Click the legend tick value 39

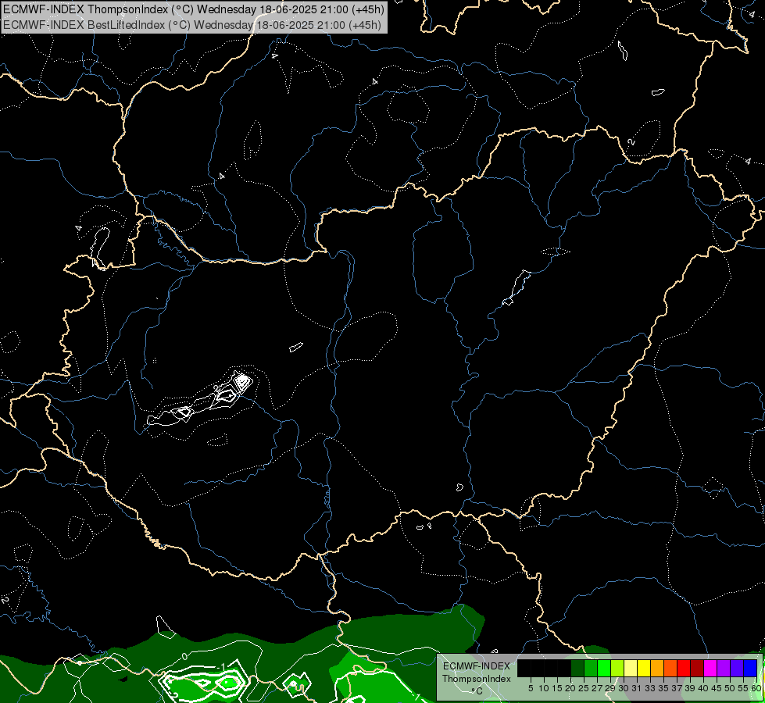tap(690, 688)
